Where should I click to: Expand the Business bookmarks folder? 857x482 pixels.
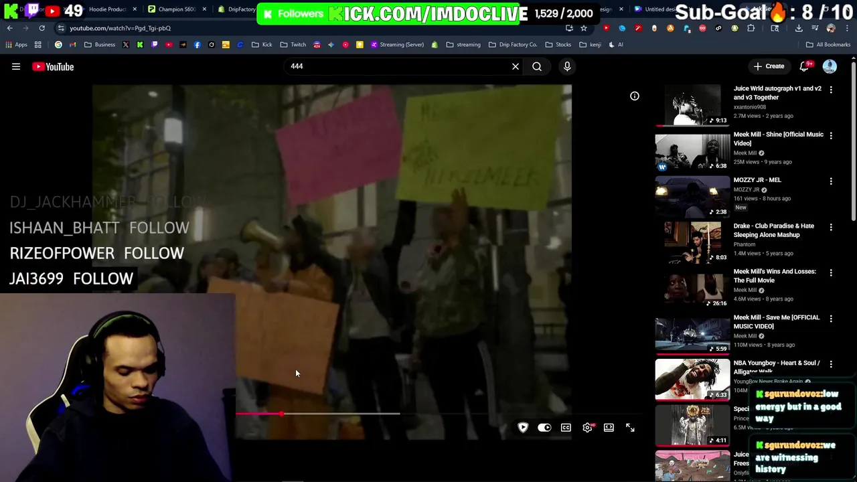[x=100, y=45]
